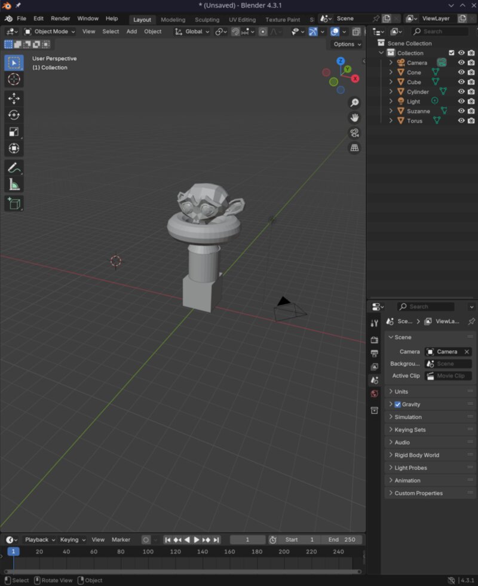Screen dimensions: 478x586
Task: Switch orthographic/perspective grid icon
Action: (x=354, y=148)
